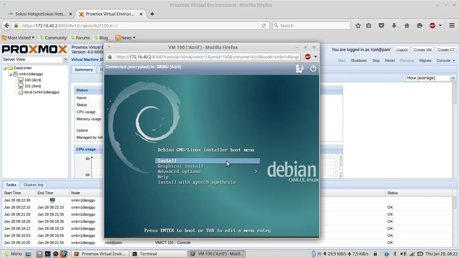Select Help in Debian boot menu
Viewport: 459px width, 258px height.
click(x=163, y=177)
